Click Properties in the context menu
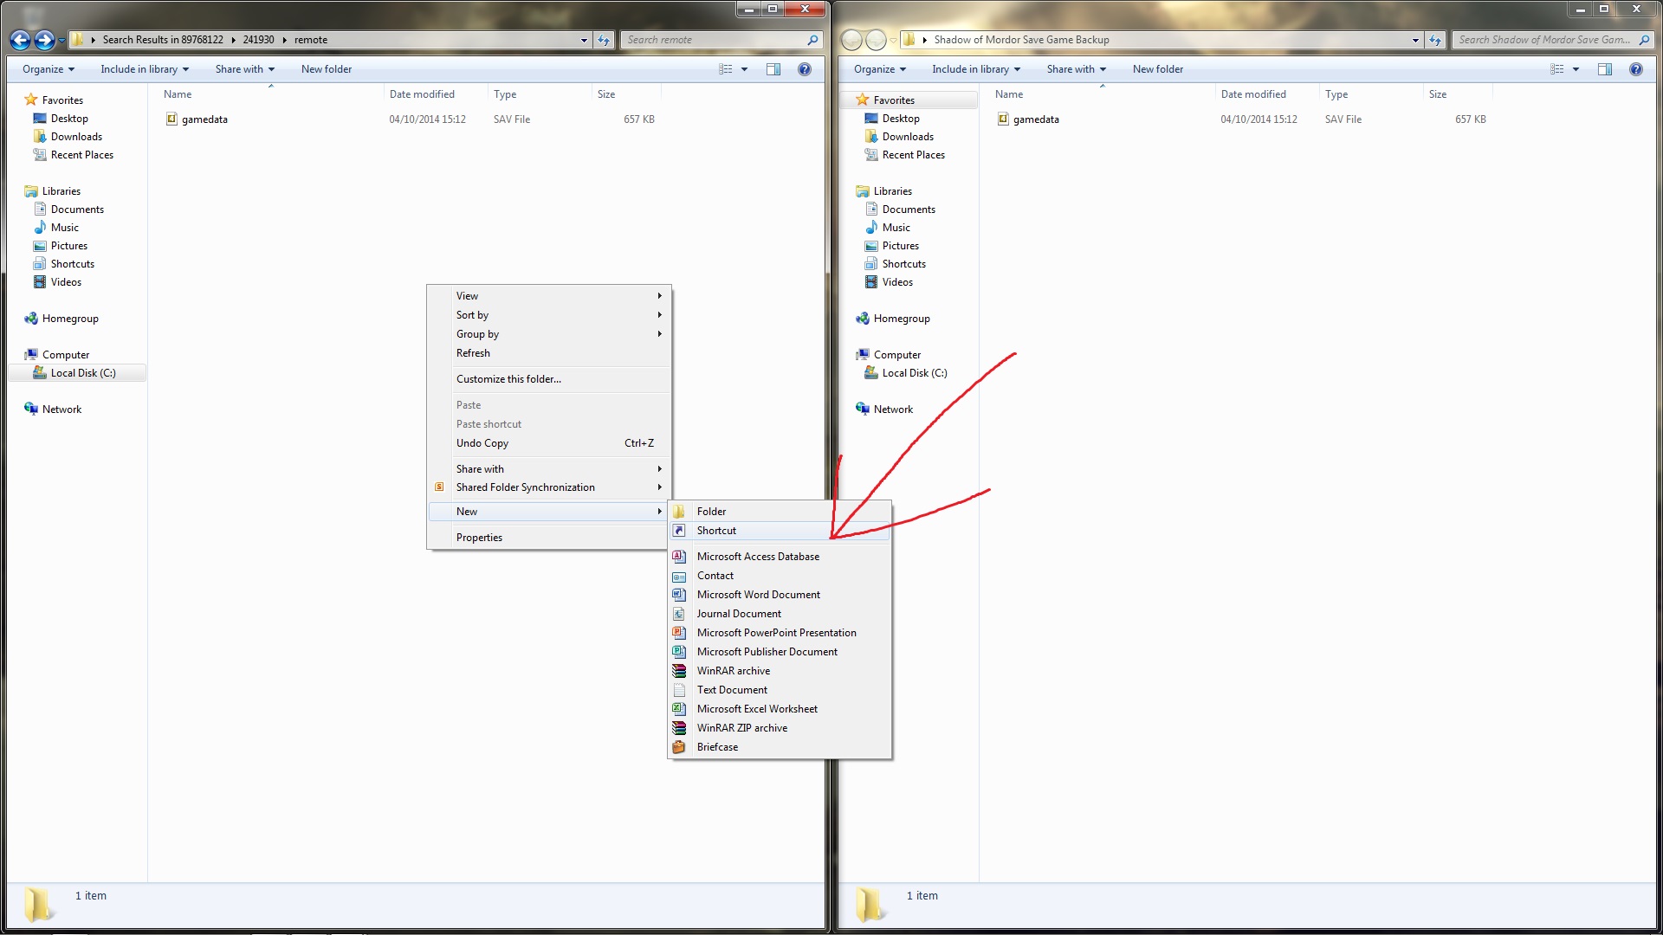 coord(479,538)
